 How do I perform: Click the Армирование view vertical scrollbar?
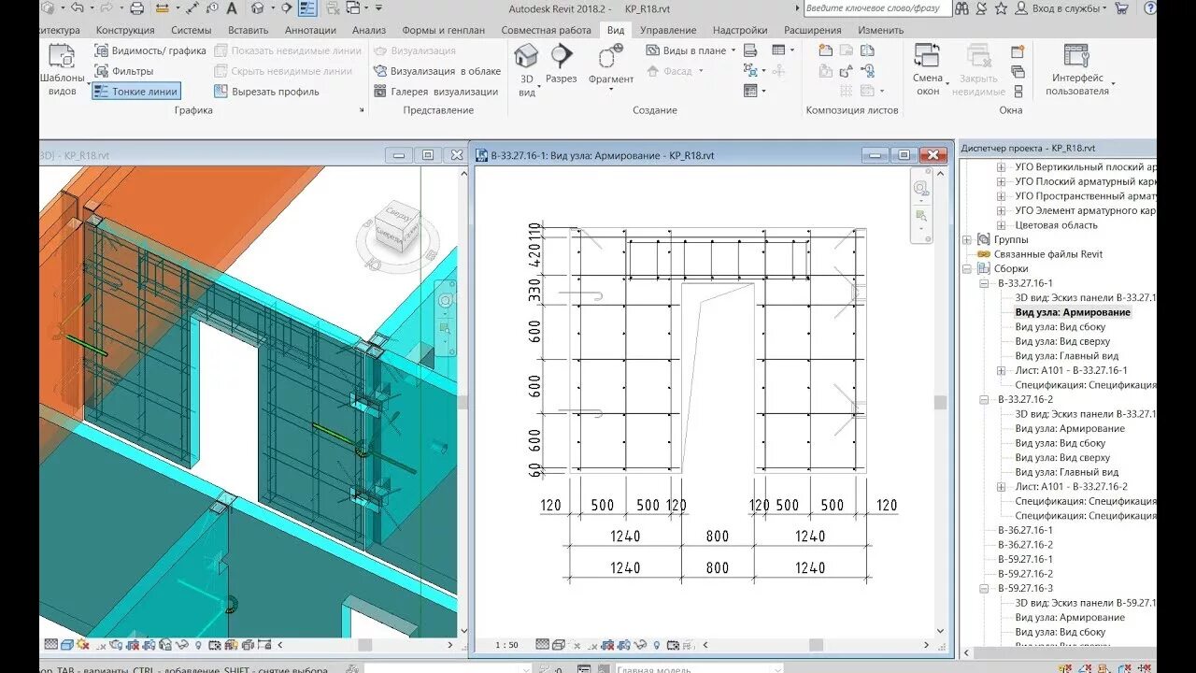tap(941, 402)
